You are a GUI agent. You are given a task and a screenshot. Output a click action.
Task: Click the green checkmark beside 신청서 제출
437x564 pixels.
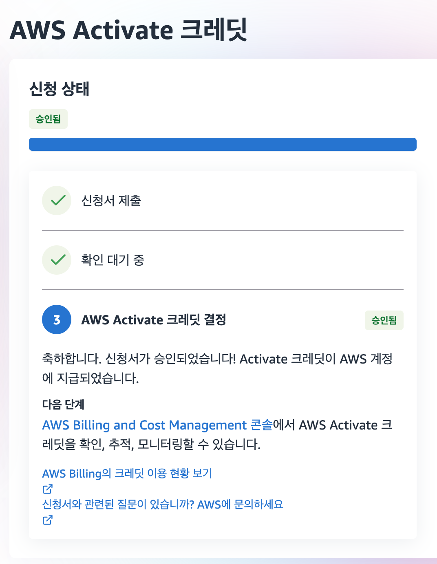[x=57, y=200]
